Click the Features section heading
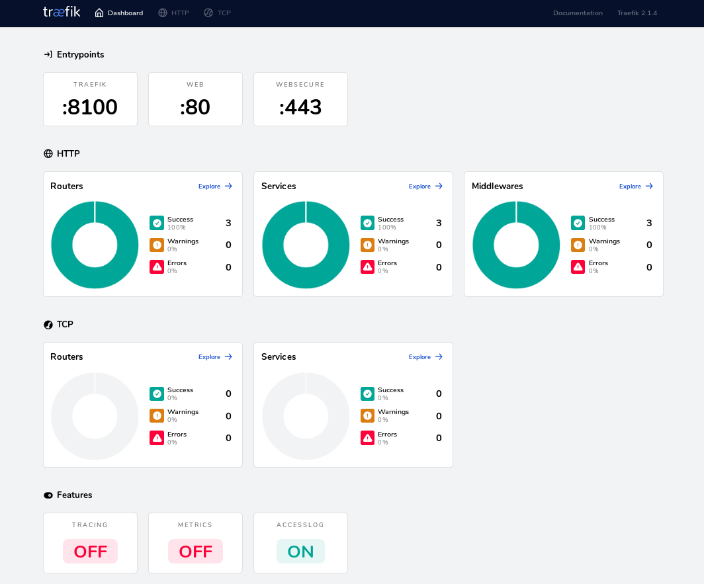The width and height of the screenshot is (704, 584). [x=75, y=495]
